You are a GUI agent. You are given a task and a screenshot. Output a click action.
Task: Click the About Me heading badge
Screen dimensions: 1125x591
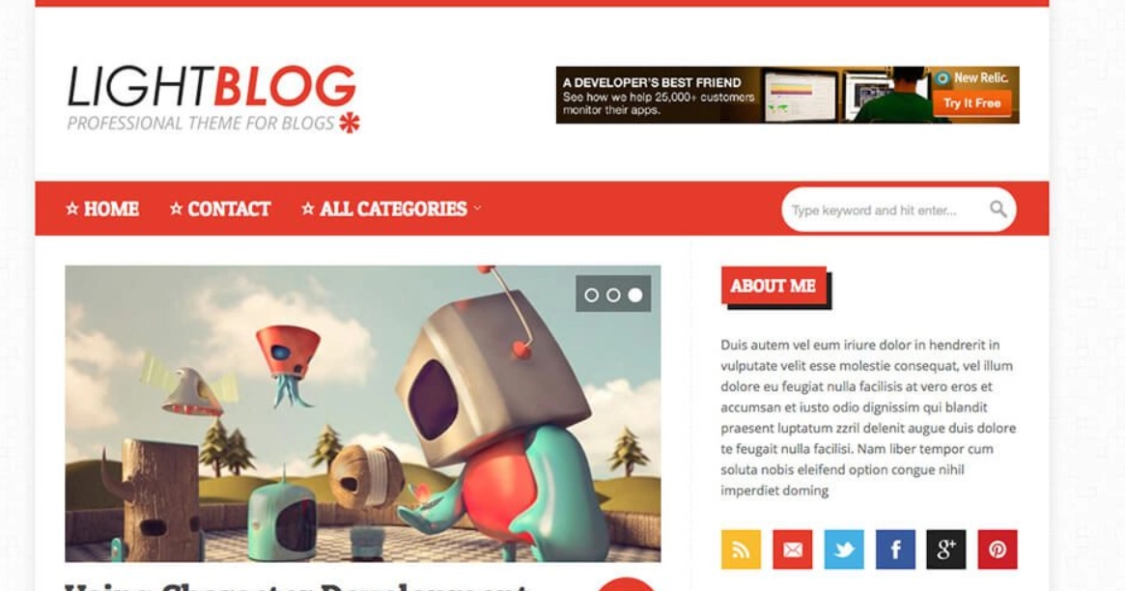[774, 286]
